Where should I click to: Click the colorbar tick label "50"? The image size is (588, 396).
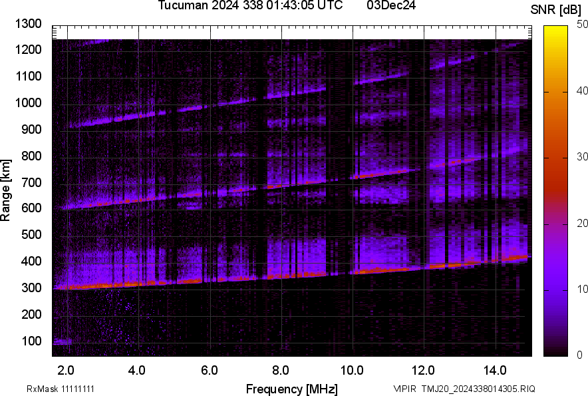583,25
